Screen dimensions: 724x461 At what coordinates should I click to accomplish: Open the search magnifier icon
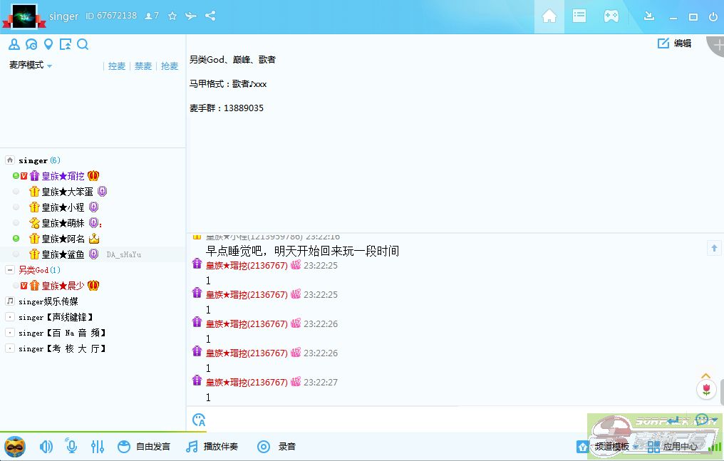[x=83, y=44]
